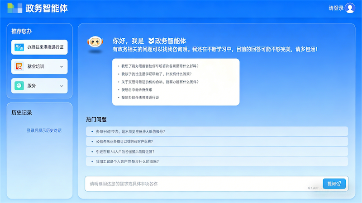362x203 pixels.
Task: Click the 提问 submit button
Action: coord(334,184)
